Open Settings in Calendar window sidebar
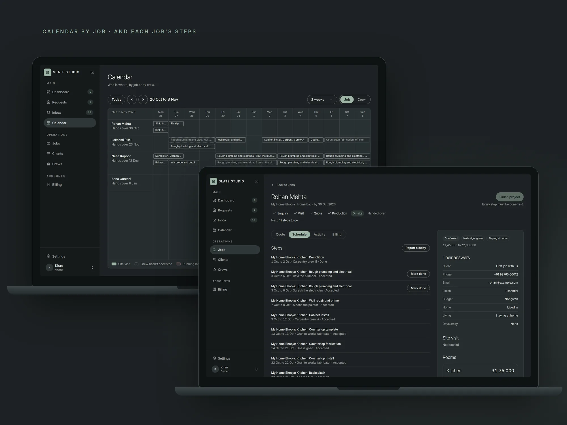The height and width of the screenshot is (425, 567). [70, 256]
